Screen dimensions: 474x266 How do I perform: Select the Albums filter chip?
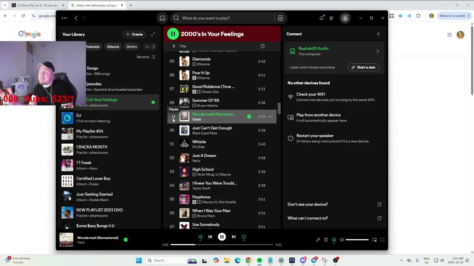(x=113, y=47)
